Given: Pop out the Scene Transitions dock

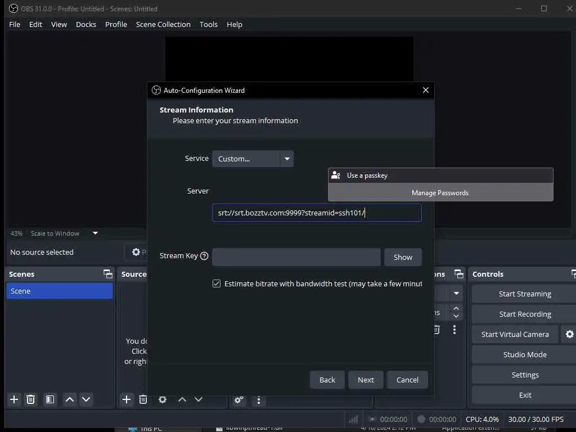Looking at the screenshot, I should point(458,274).
